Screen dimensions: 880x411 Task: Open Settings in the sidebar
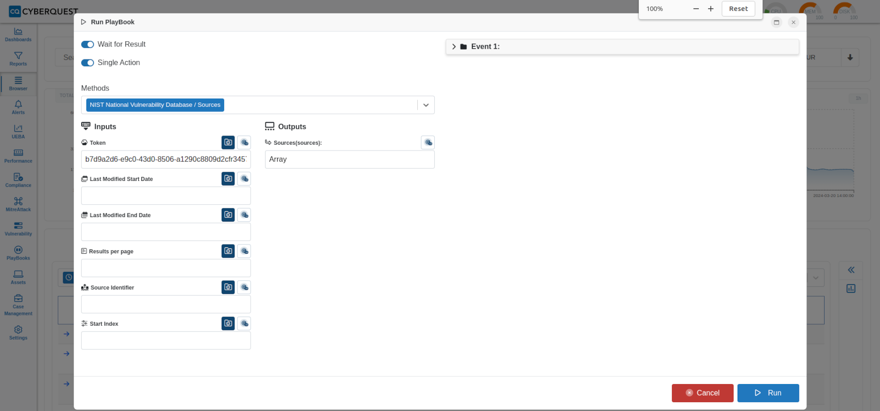(x=18, y=333)
